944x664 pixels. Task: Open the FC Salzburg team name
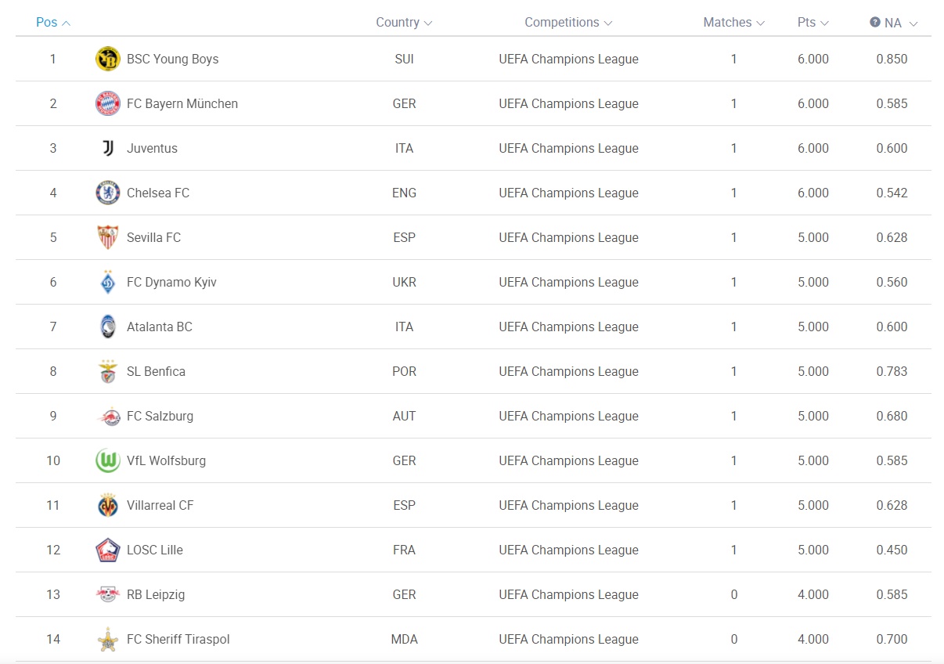coord(160,417)
